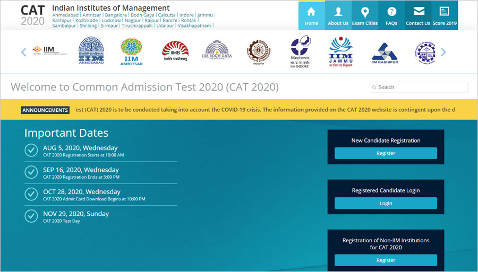Screen dimensions: 478x272
Task: Click the 'Welcome to Common Admission Test 2020' heading
Action: click(x=144, y=87)
